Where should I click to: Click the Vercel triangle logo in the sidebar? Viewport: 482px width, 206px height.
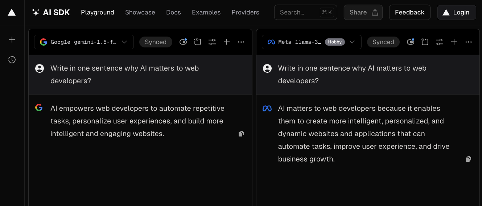[12, 13]
